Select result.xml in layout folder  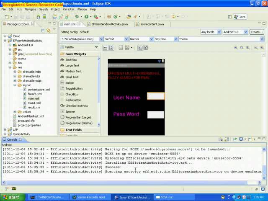(34, 107)
